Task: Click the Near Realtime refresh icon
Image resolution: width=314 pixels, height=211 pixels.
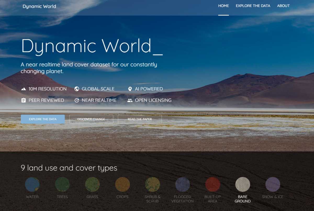Action: 77,100
